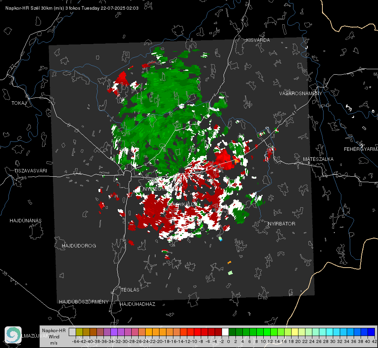Select the TÉGLÁS city label

pos(130,290)
